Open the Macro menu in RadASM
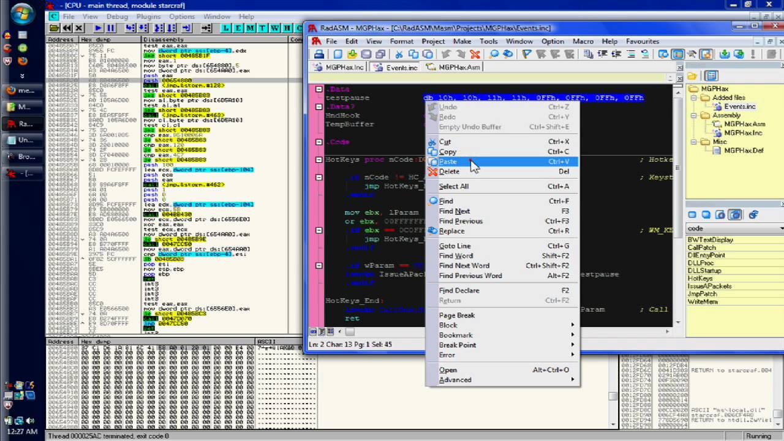The height and width of the screenshot is (441, 784). coord(582,41)
